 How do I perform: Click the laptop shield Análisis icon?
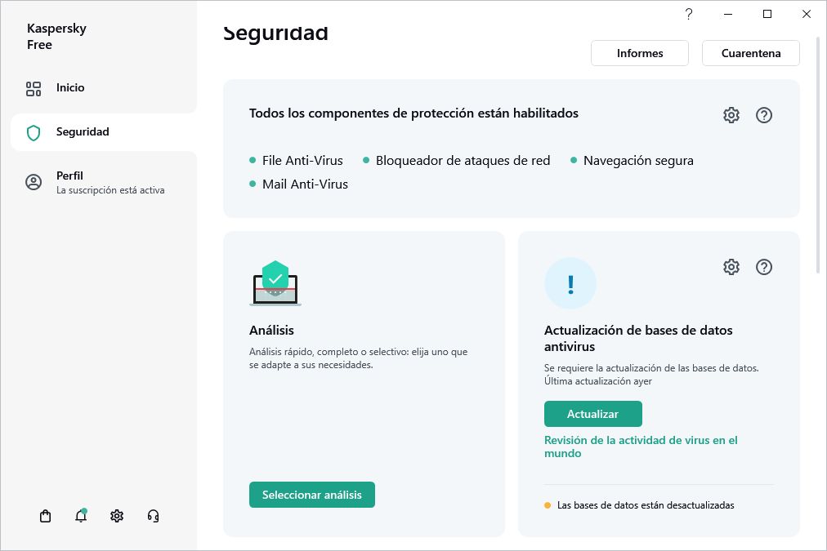pos(275,284)
